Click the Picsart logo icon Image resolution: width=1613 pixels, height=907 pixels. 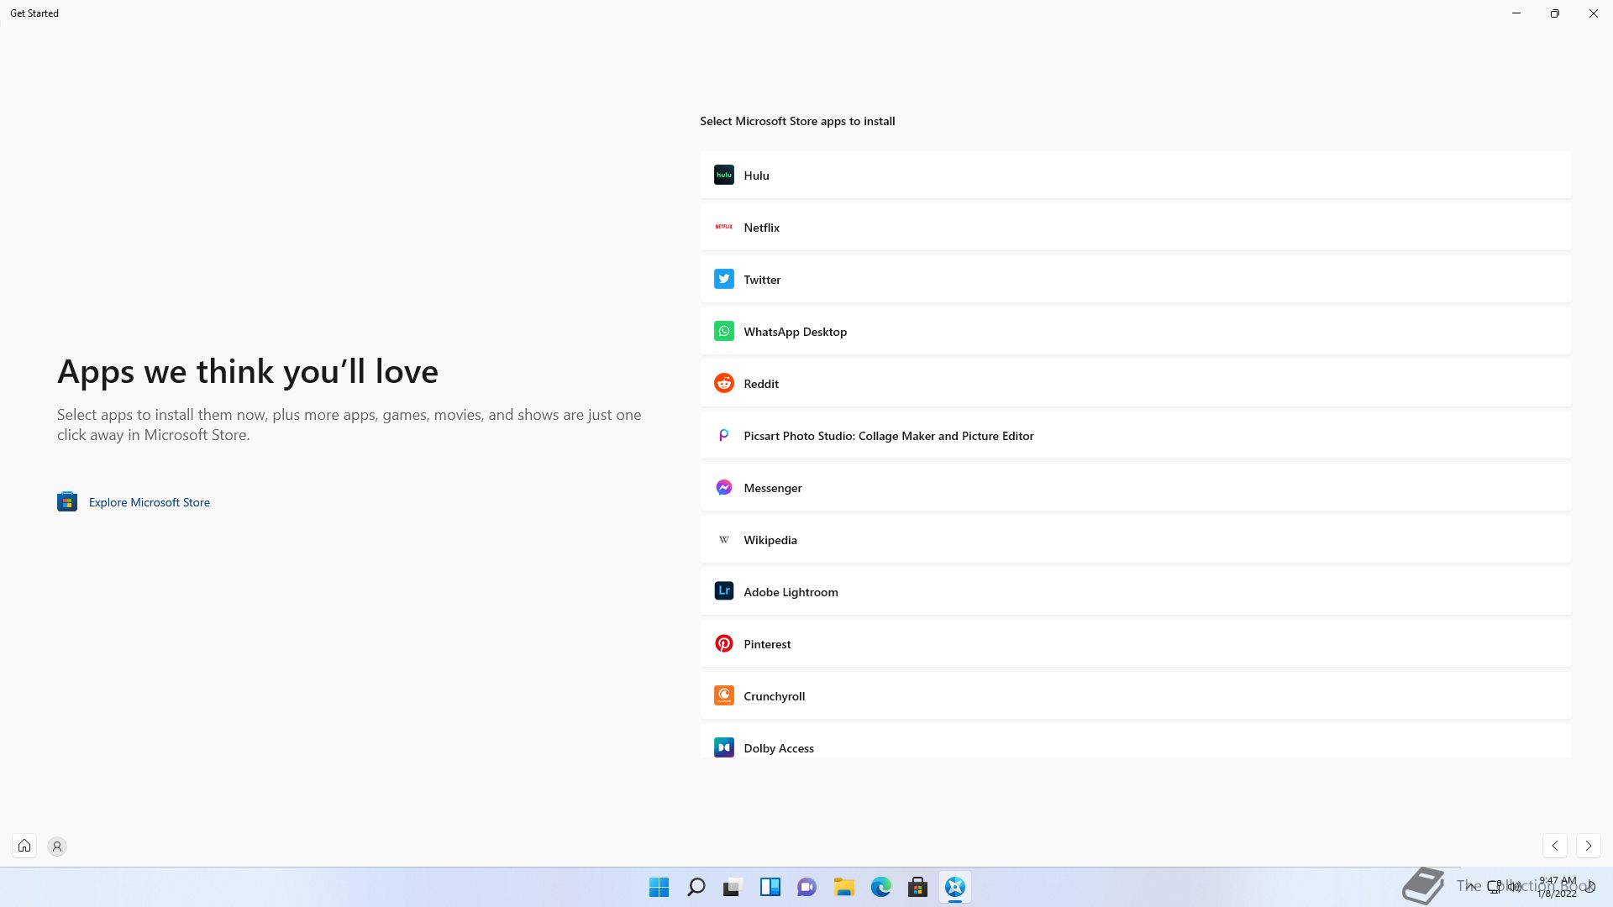(x=723, y=435)
